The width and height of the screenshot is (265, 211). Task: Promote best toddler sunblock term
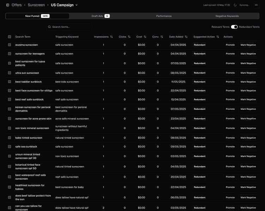[x=230, y=82]
